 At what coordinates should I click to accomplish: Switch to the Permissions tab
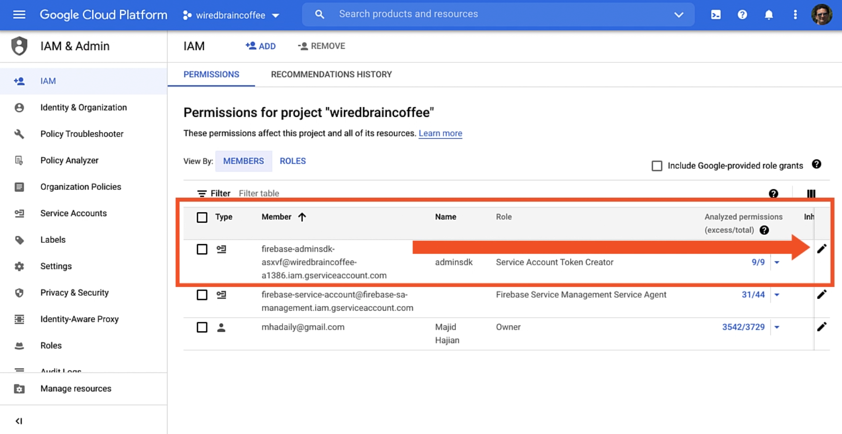point(211,75)
